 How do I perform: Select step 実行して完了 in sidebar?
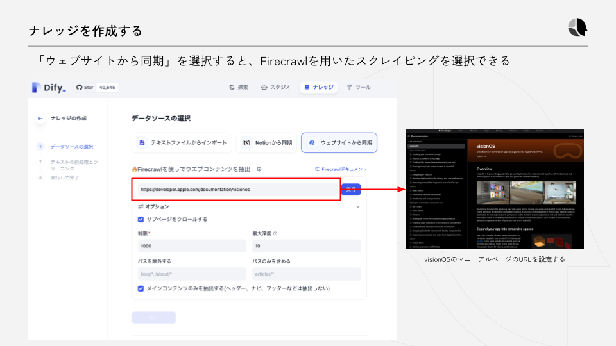65,177
